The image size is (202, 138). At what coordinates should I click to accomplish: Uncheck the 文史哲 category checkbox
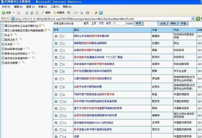3,44
